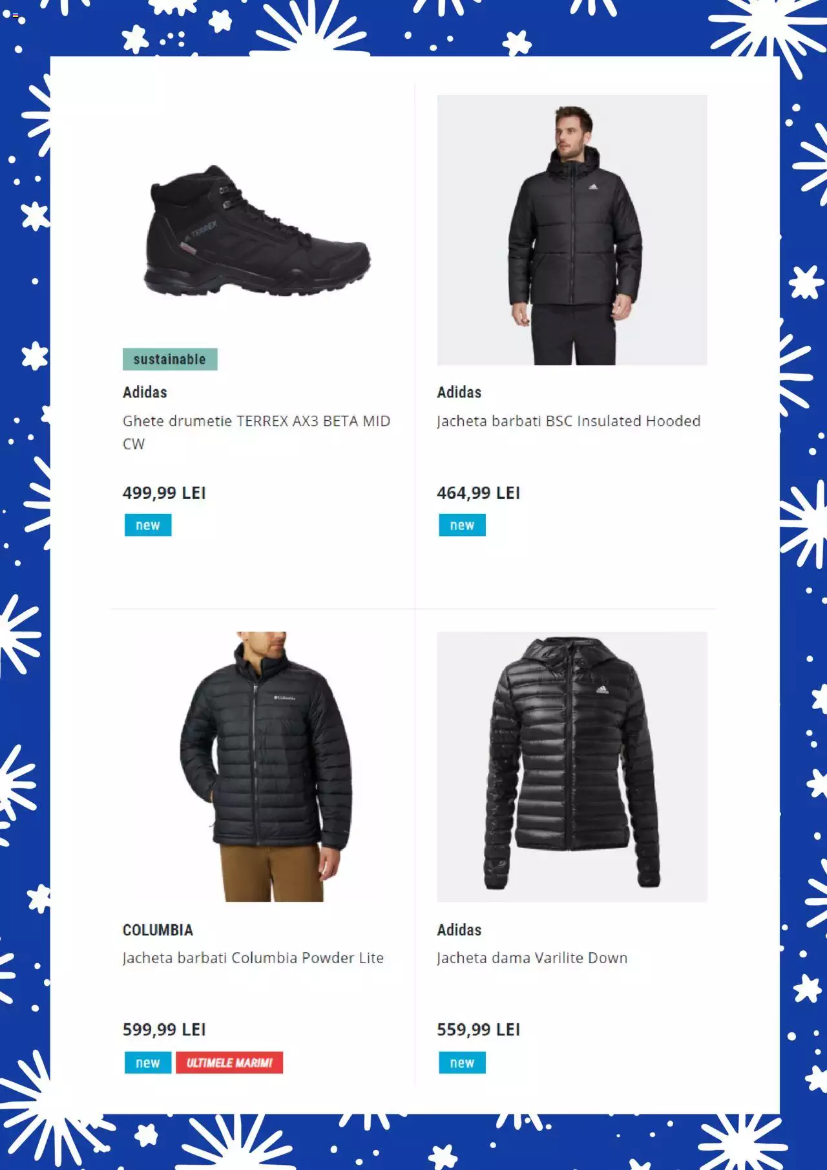Open 'Jacheta barbati BSC Insulated Hooded' title
This screenshot has height=1170, width=827.
569,421
